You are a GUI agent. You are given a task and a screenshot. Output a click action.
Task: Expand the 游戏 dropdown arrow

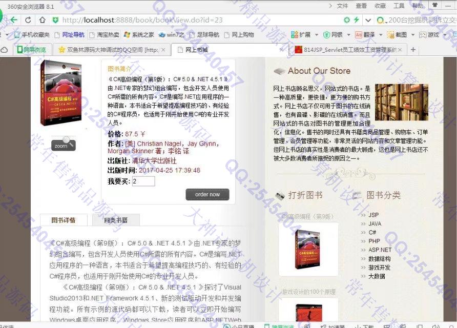(445, 35)
